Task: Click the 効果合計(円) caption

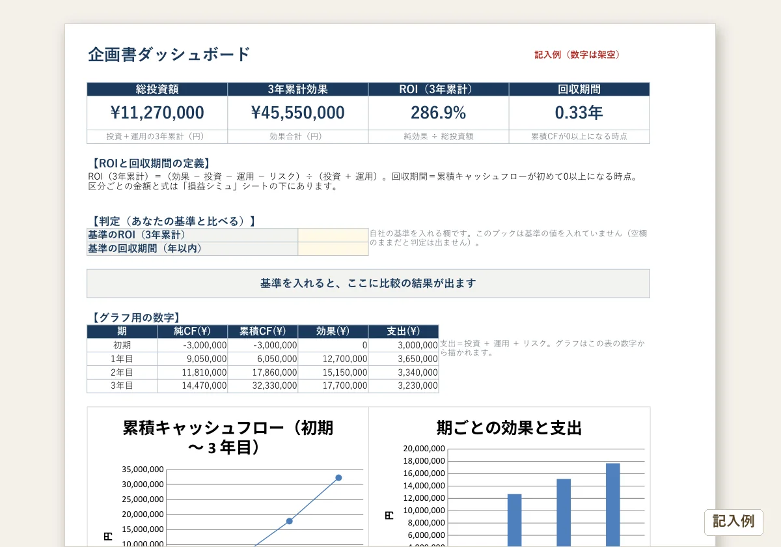Action: point(298,137)
